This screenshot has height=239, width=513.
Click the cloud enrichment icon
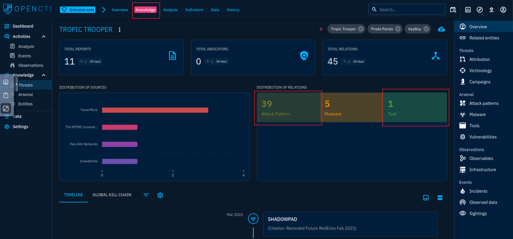point(441,29)
